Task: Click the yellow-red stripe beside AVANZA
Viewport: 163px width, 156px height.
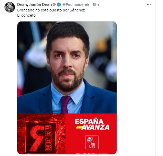Action: tap(79, 127)
